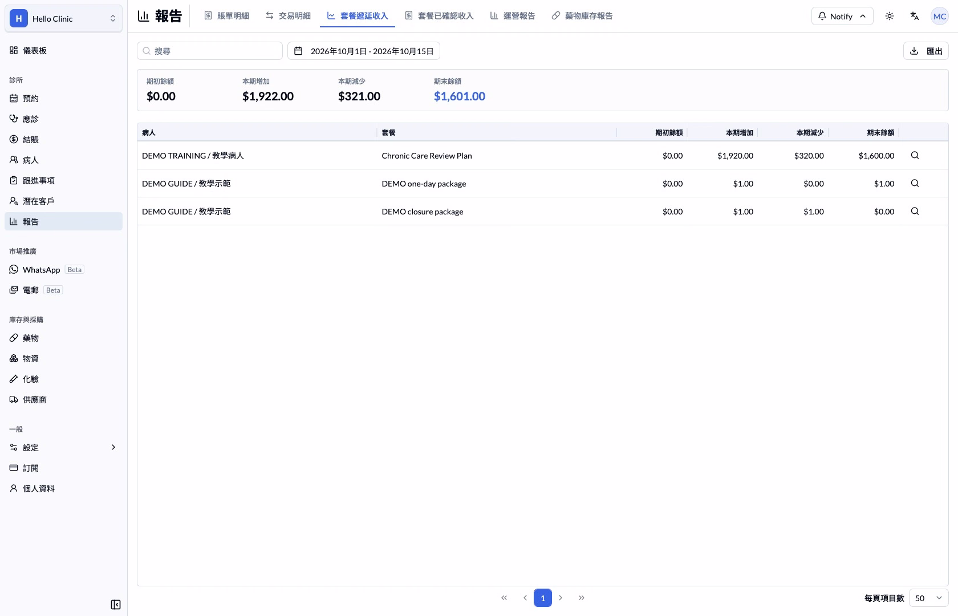The height and width of the screenshot is (616, 958).
Task: Open 潛在客戶 leads page
Action: click(63, 201)
